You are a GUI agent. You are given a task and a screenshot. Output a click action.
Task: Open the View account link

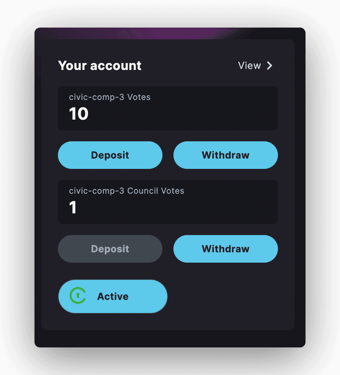(x=255, y=65)
